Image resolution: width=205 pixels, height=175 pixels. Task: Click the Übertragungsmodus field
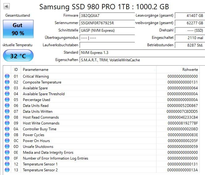(107, 38)
